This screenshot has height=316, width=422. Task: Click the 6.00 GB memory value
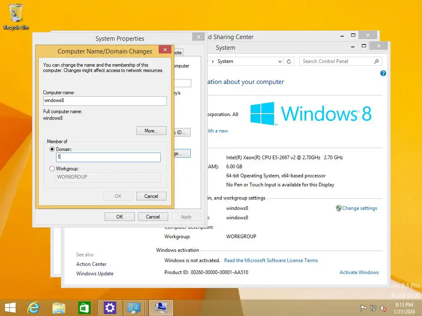[x=234, y=167]
